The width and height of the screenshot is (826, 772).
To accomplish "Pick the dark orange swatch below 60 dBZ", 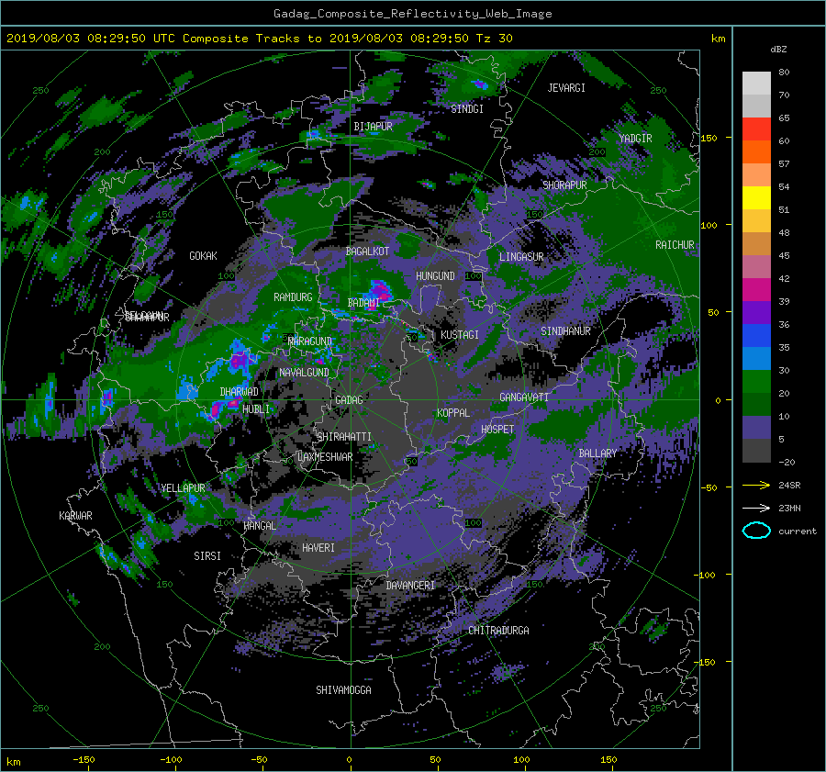I will pos(756,152).
